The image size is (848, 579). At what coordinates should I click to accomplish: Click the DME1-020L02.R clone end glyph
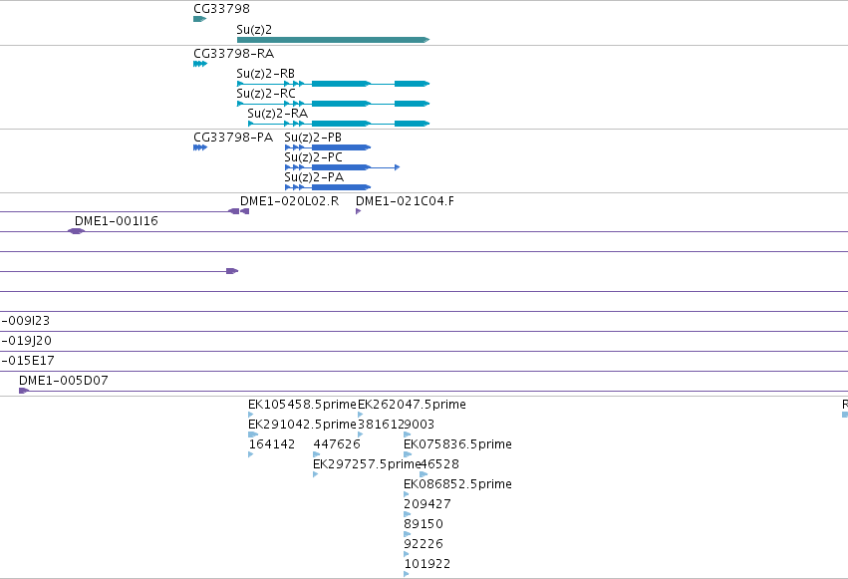pos(244,211)
